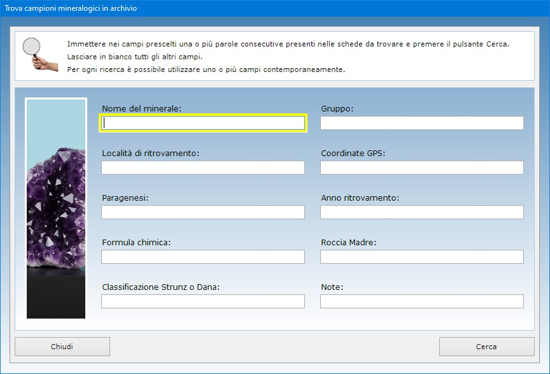The image size is (550, 374).
Task: Click the 'Roccia Madre:' label text
Action: tap(349, 243)
